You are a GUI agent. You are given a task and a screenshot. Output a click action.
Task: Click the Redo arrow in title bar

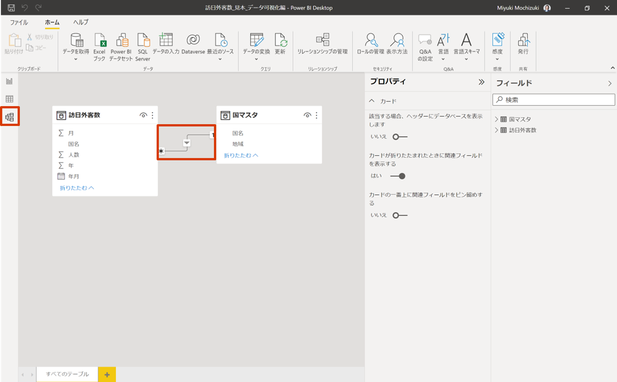pos(38,8)
